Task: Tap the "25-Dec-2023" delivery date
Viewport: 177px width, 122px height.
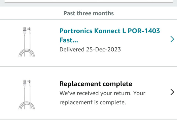Action: point(103,50)
